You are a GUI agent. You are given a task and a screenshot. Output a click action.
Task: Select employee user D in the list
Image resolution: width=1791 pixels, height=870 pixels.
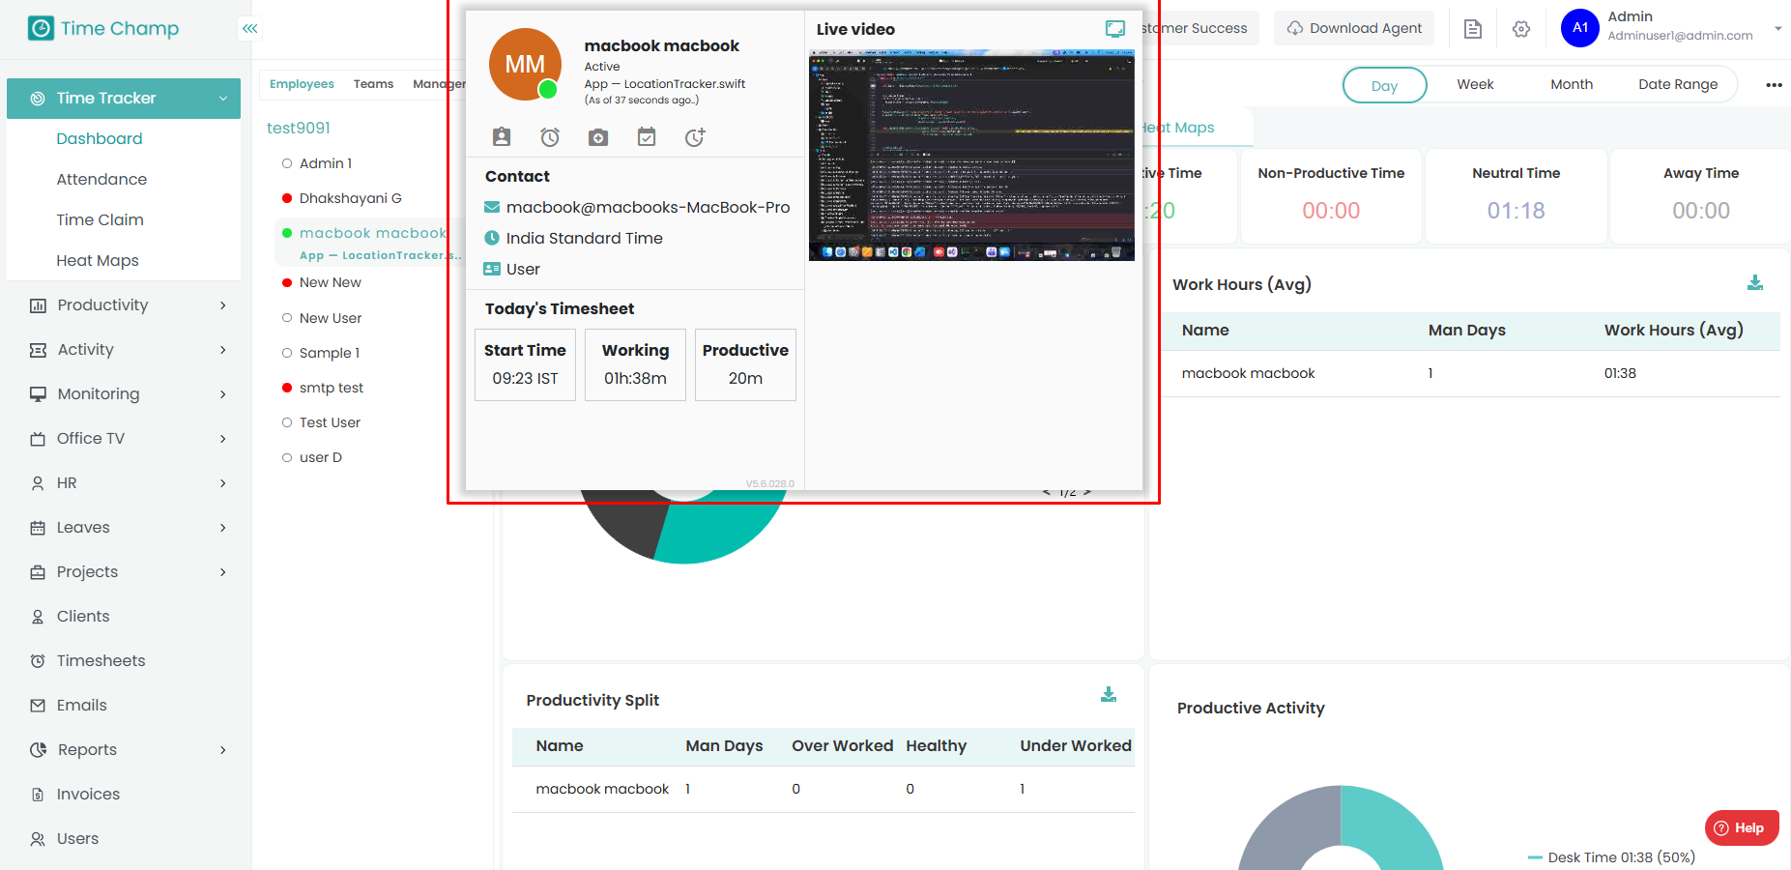tap(320, 457)
